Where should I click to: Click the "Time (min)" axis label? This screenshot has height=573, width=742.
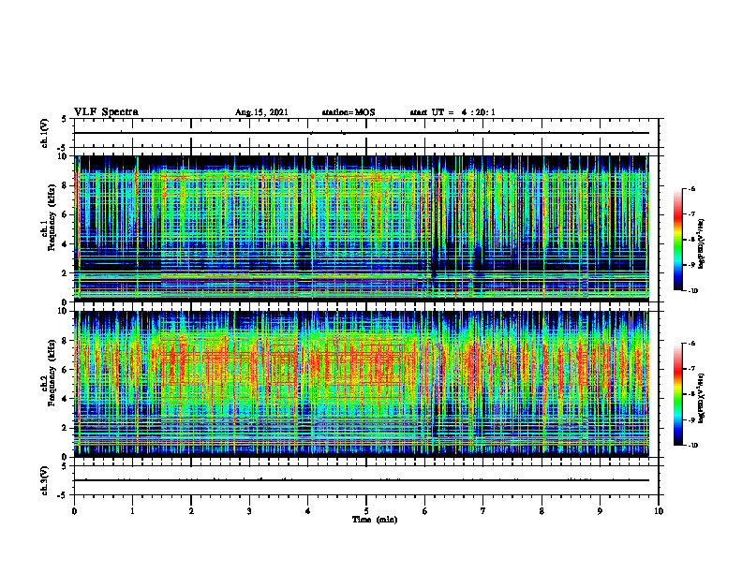(375, 520)
